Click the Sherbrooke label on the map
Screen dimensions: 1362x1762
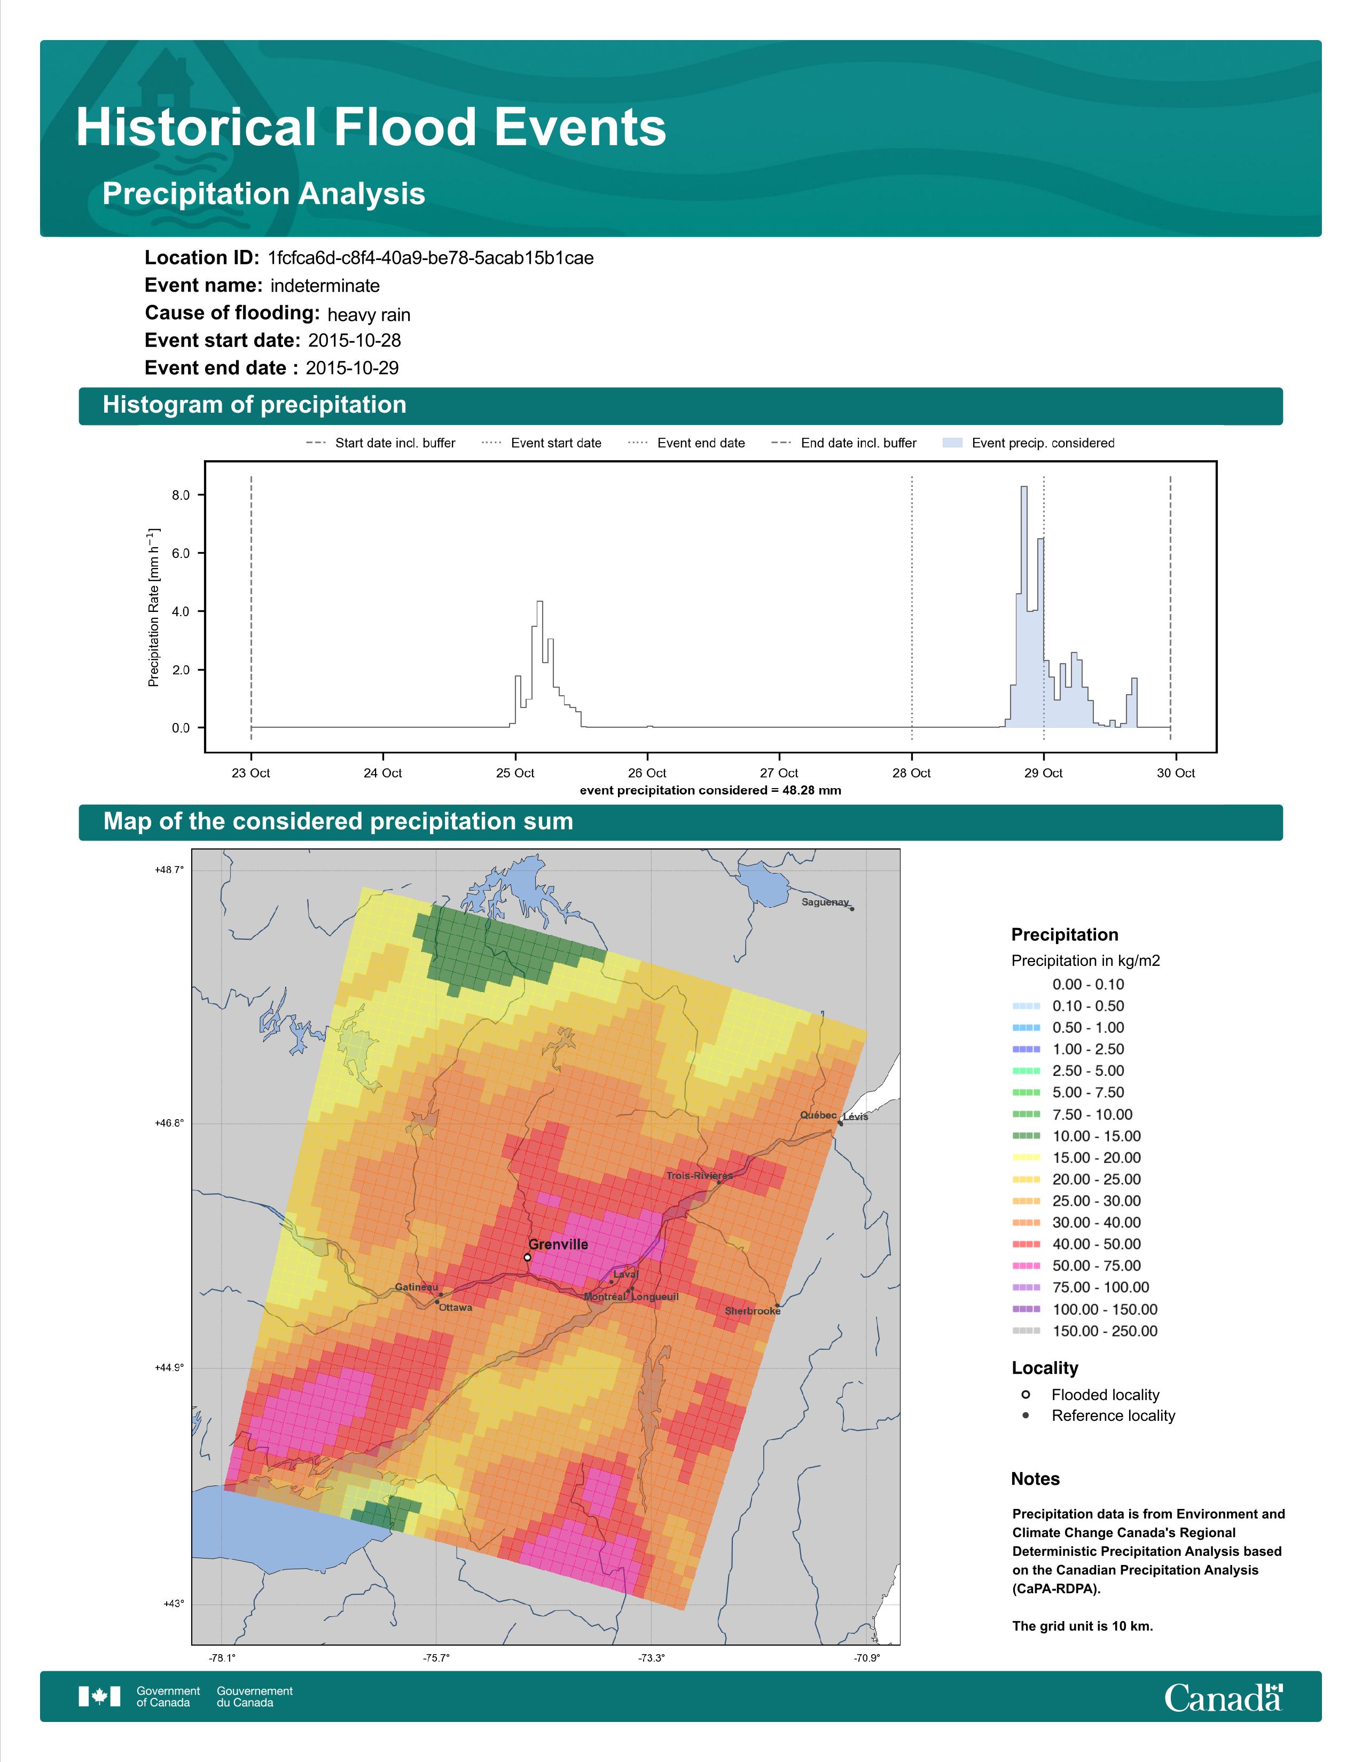753,1311
